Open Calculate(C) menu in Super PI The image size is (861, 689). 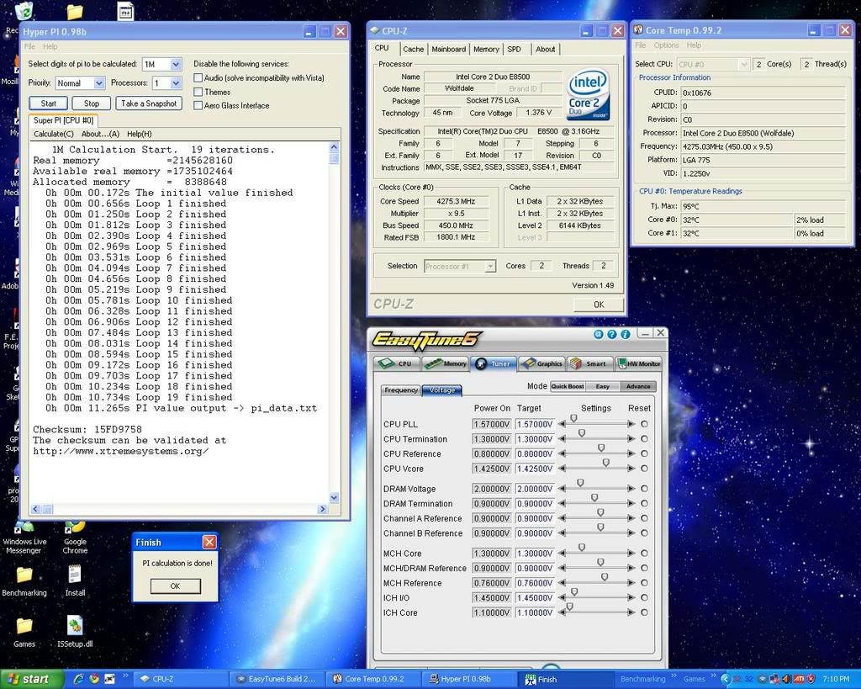coord(53,134)
